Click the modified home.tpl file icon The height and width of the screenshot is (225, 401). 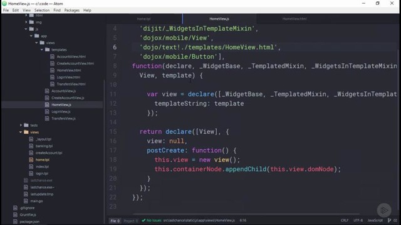point(31,160)
